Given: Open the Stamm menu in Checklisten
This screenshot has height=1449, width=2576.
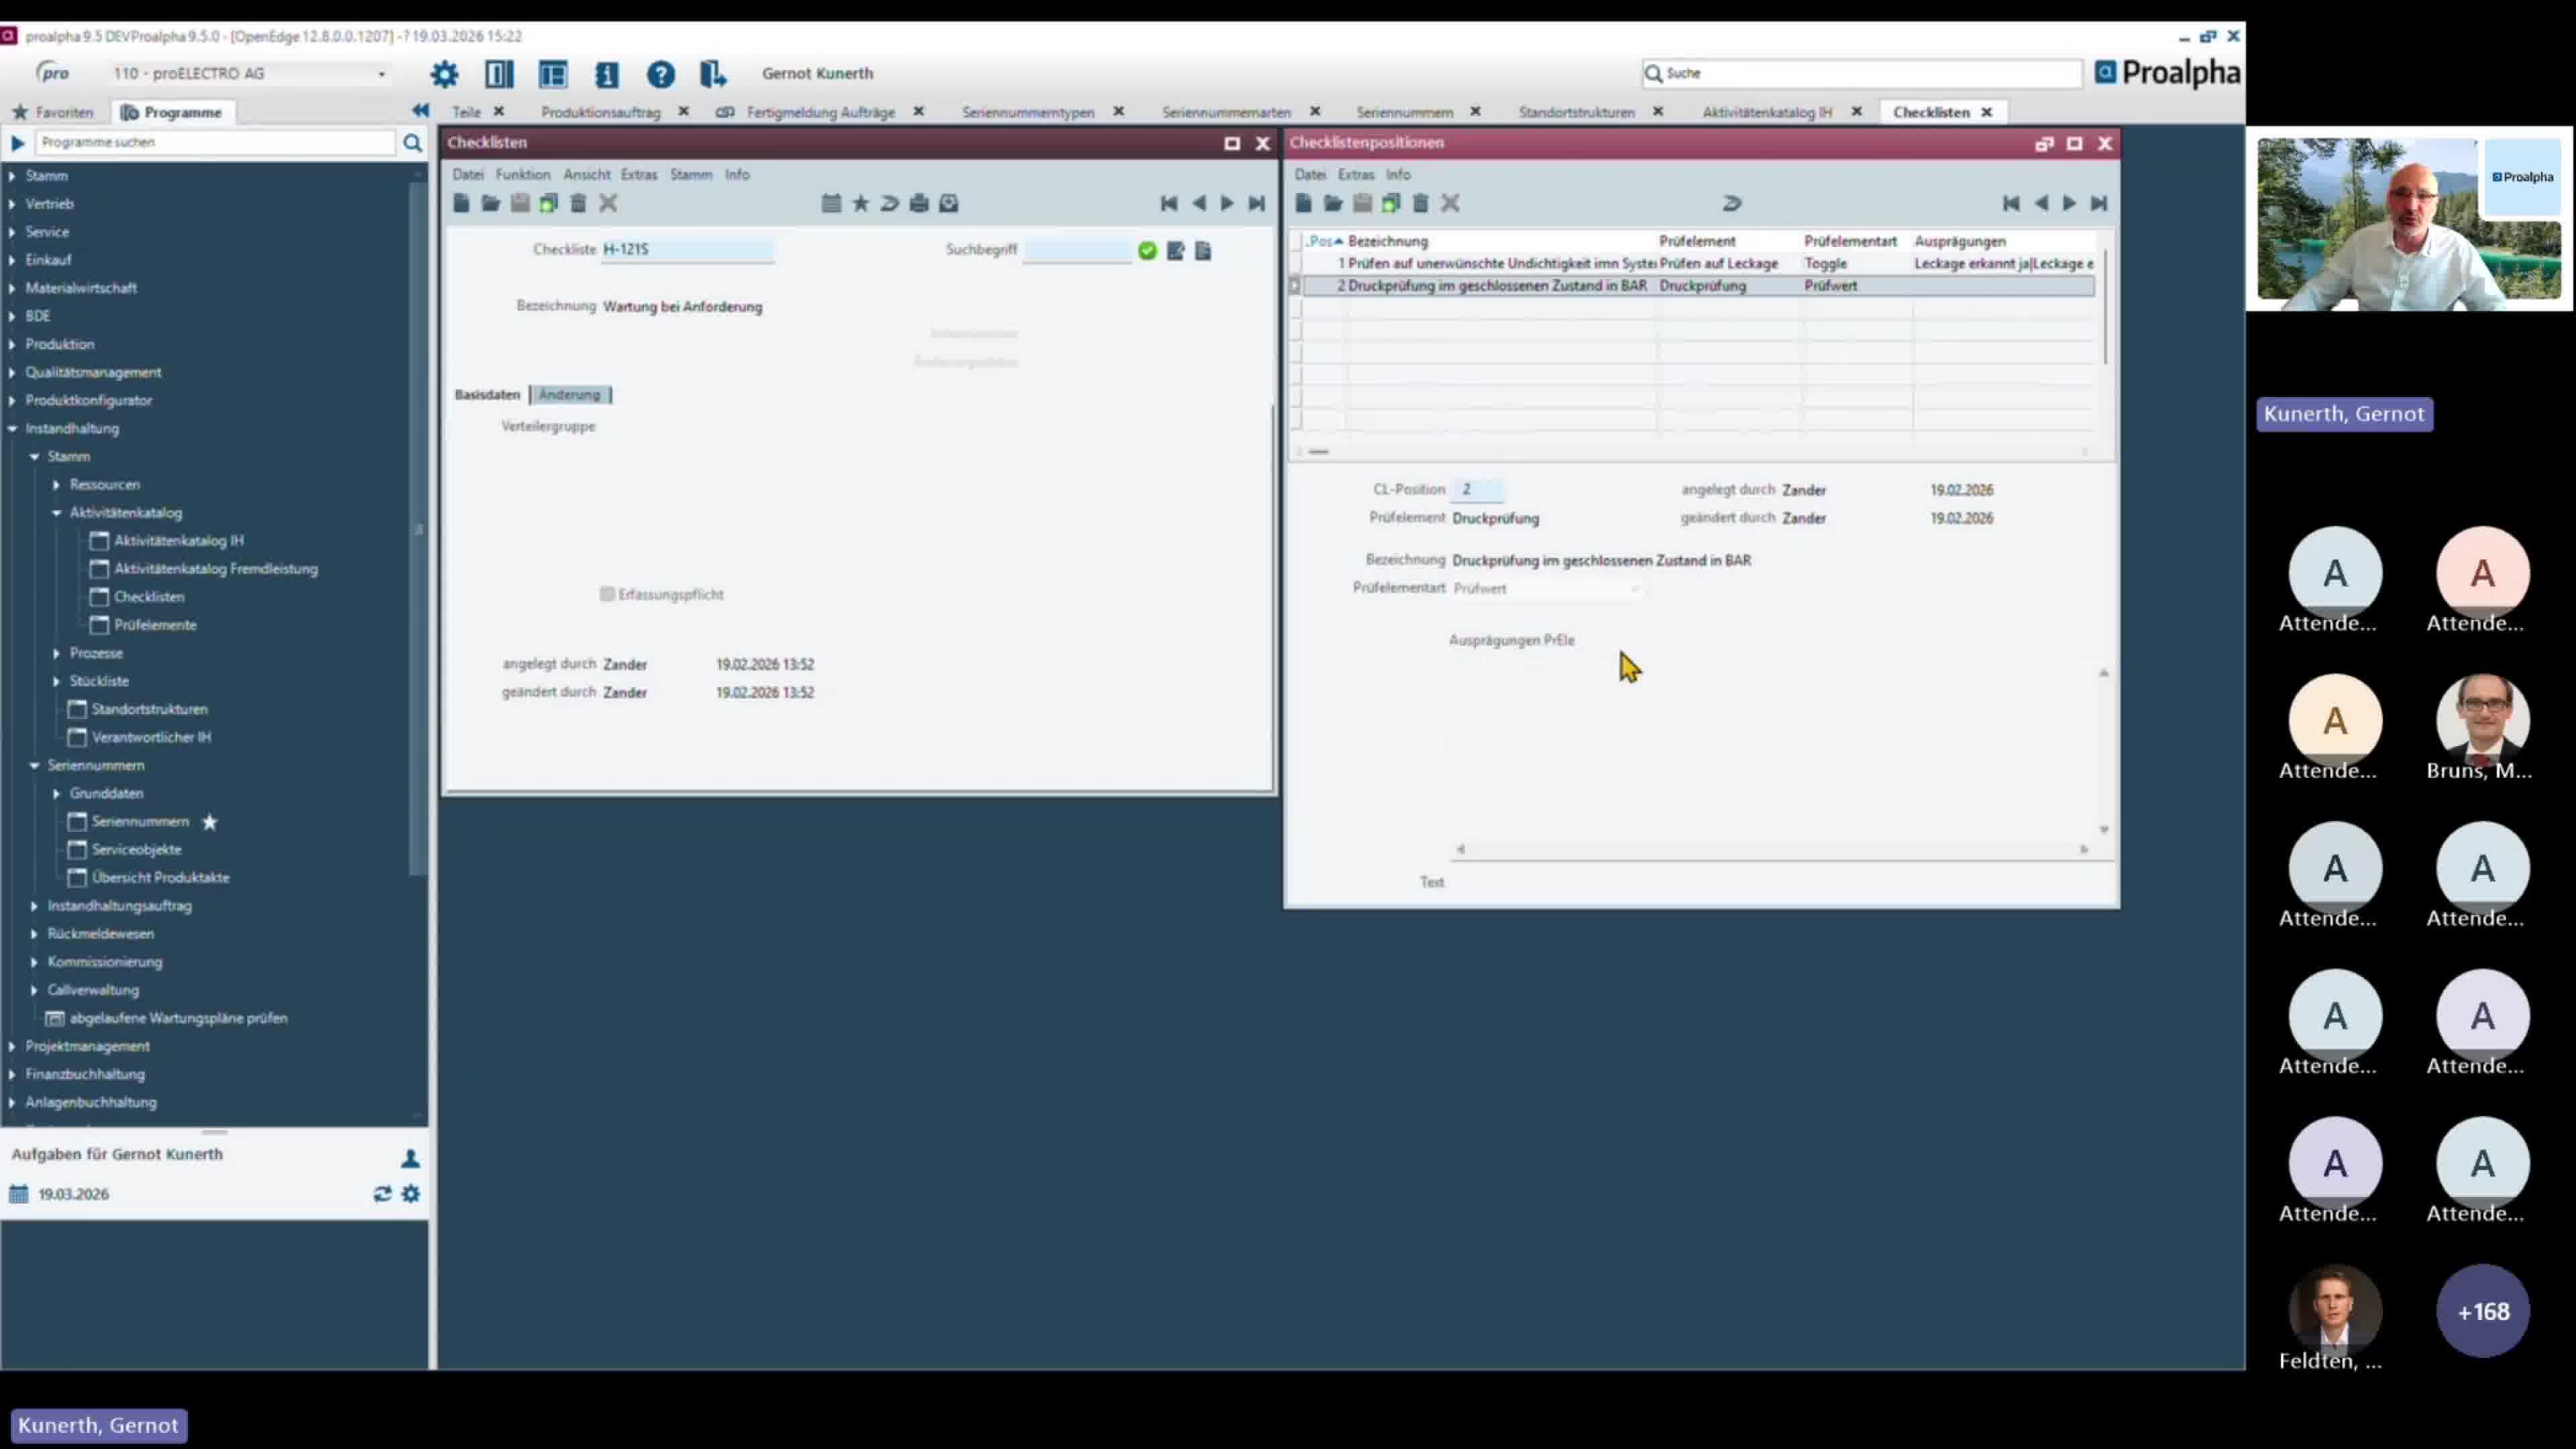Looking at the screenshot, I should click(x=691, y=175).
